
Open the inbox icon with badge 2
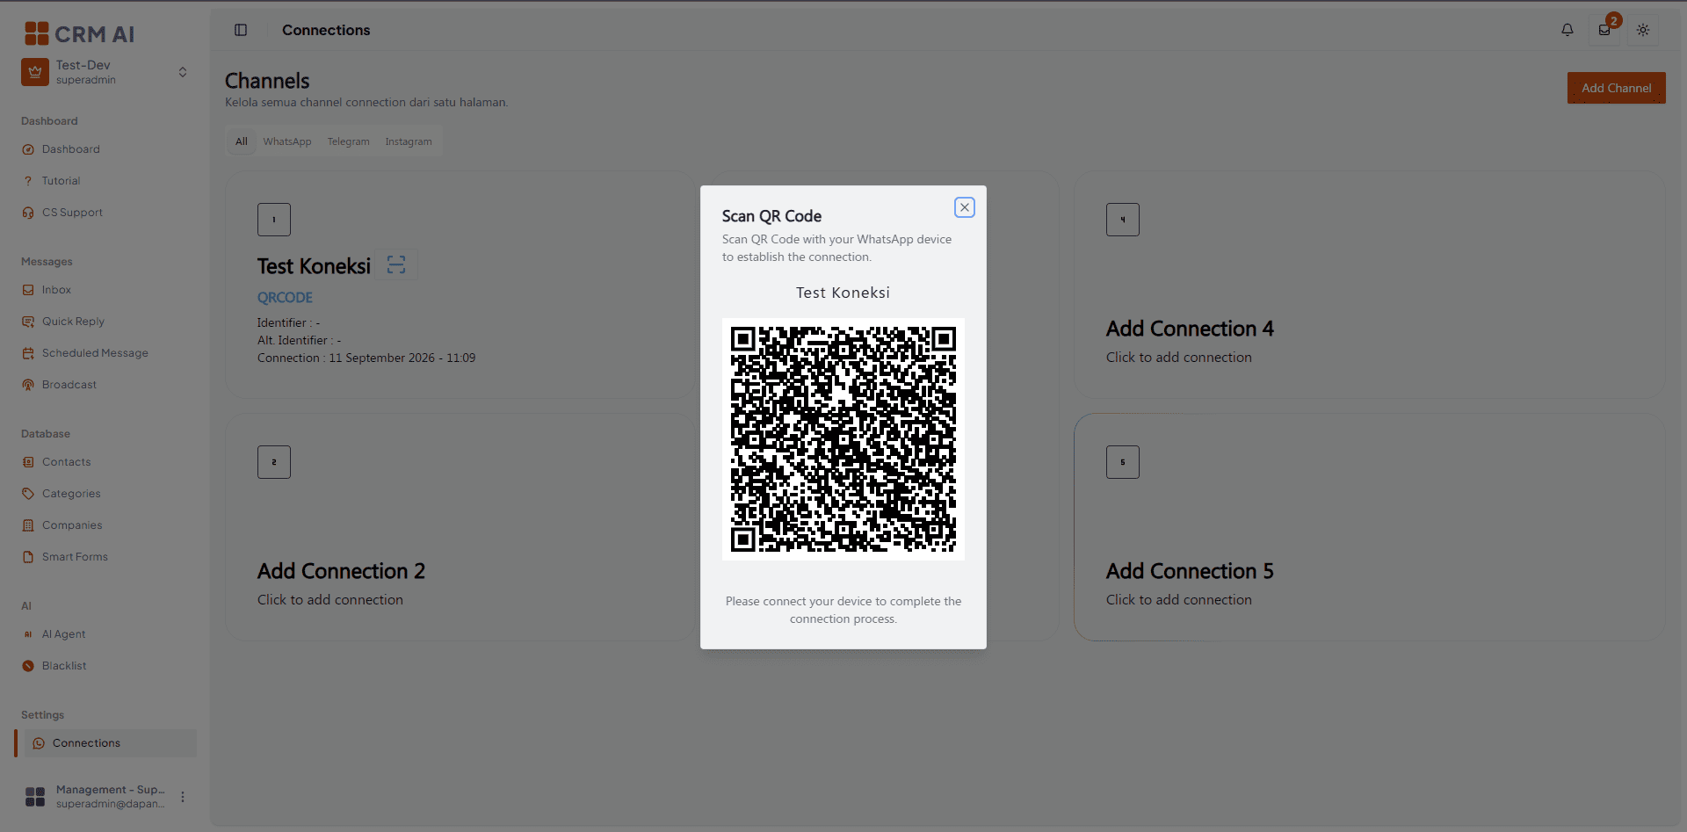1604,30
